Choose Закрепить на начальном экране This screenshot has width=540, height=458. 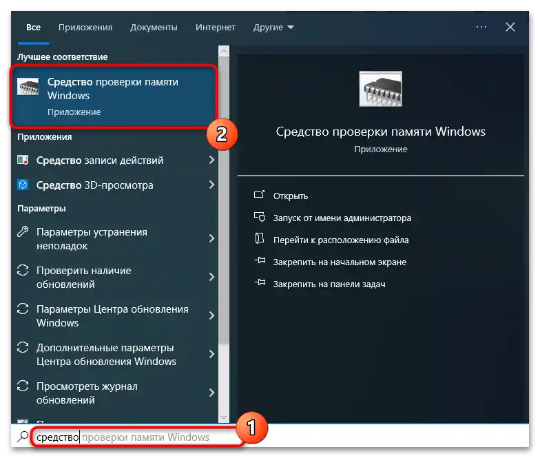tap(340, 262)
